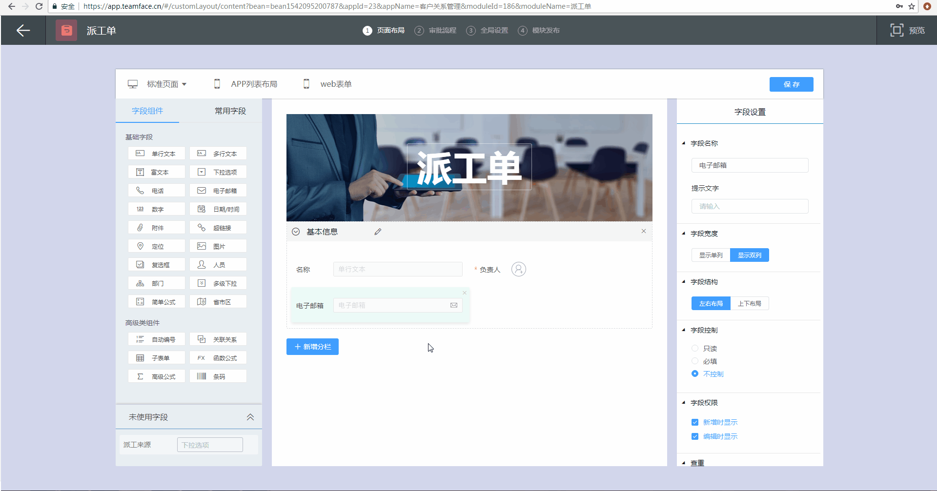The image size is (937, 491).
Task: Toggle the 编辑时显示 checkbox
Action: pyautogui.click(x=695, y=436)
